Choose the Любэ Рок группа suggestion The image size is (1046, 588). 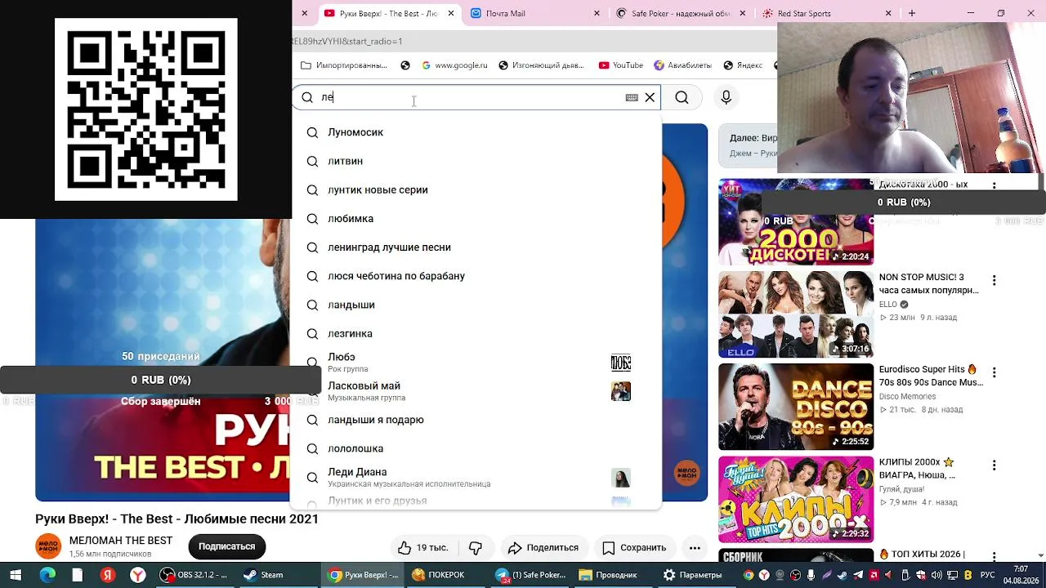(476, 363)
